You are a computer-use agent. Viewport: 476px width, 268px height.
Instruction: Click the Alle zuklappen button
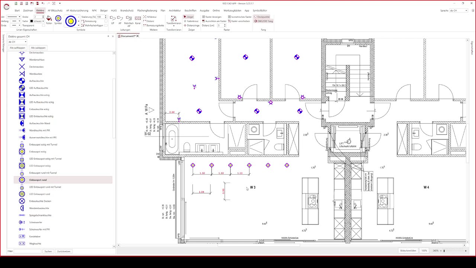(x=38, y=48)
